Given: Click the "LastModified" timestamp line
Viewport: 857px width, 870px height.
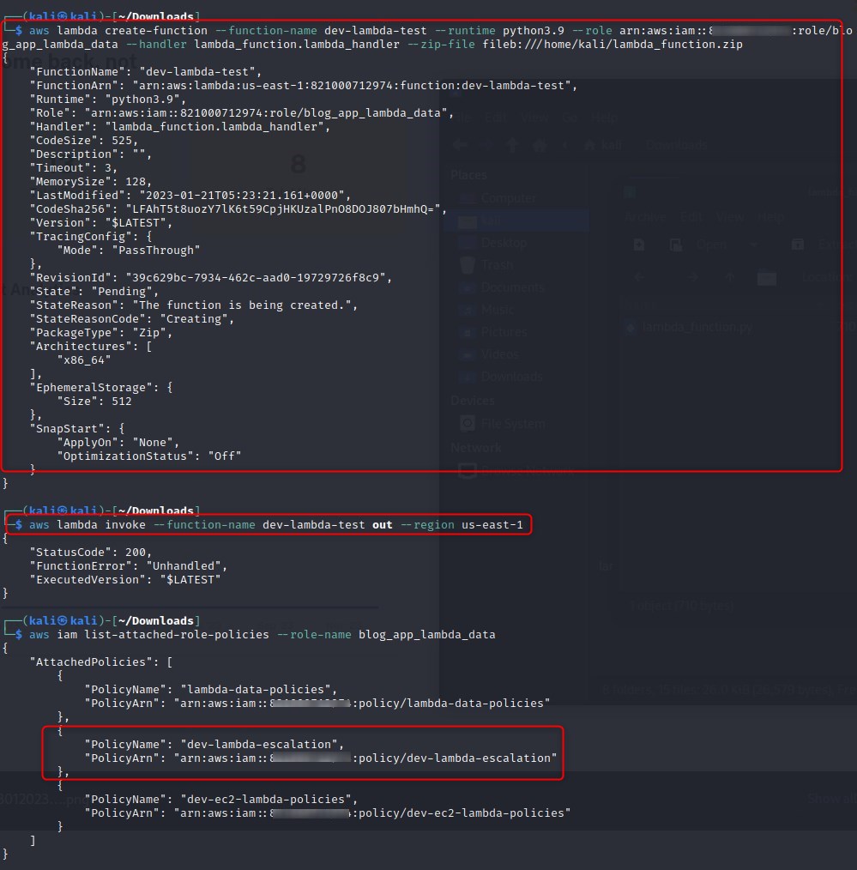Looking at the screenshot, I should click(x=190, y=196).
